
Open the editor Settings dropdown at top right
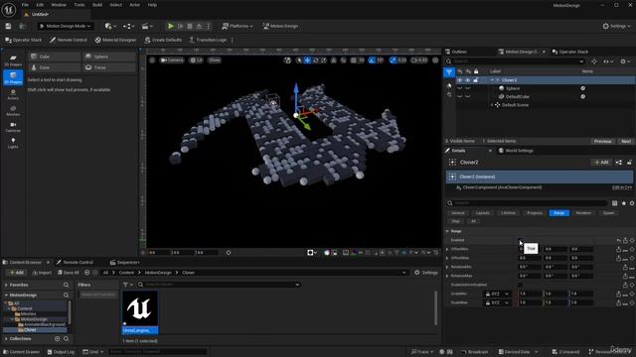point(616,26)
